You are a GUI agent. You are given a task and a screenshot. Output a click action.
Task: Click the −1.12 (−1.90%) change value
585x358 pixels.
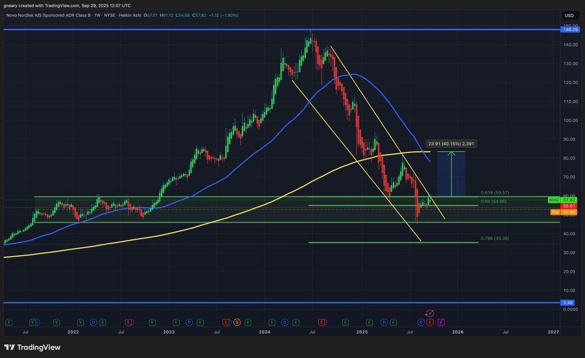point(224,16)
